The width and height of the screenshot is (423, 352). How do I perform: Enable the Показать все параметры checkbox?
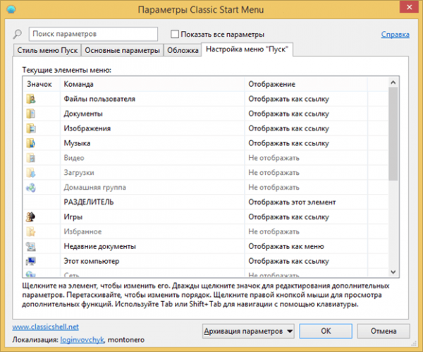(x=175, y=34)
